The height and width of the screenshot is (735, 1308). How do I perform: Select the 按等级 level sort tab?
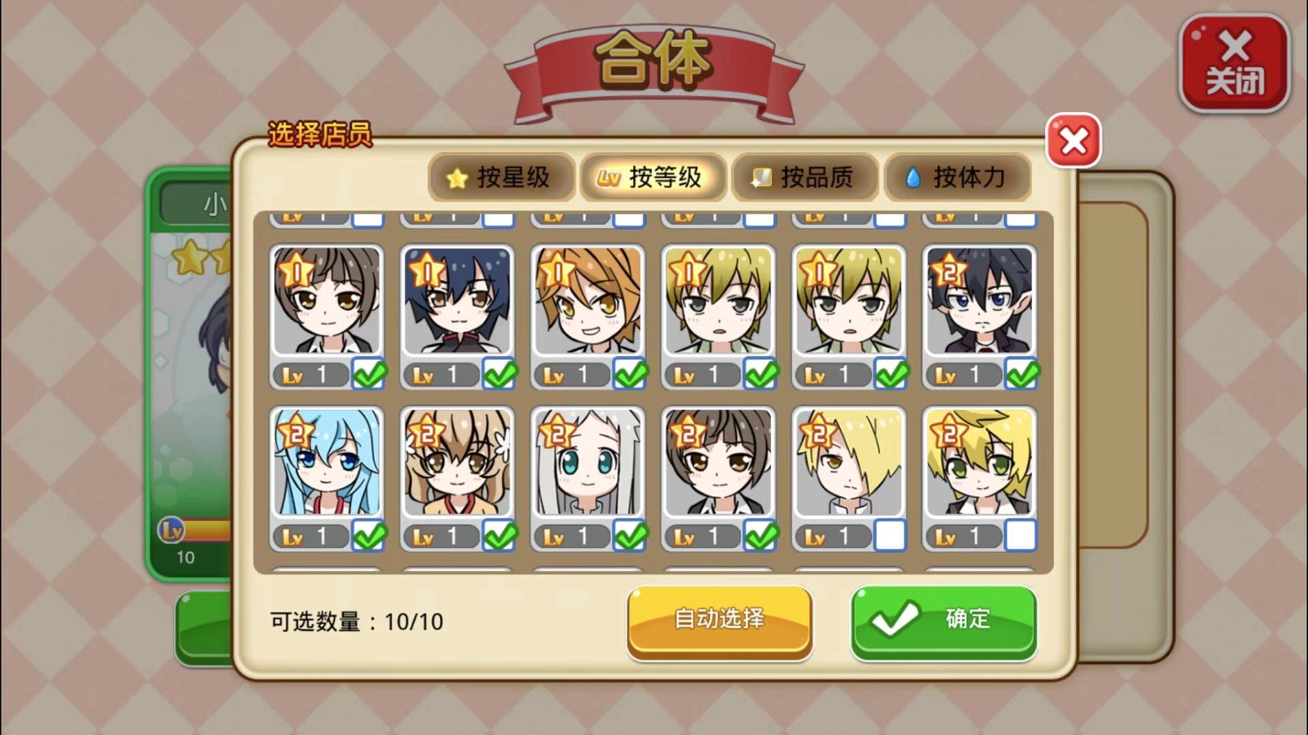pyautogui.click(x=653, y=178)
